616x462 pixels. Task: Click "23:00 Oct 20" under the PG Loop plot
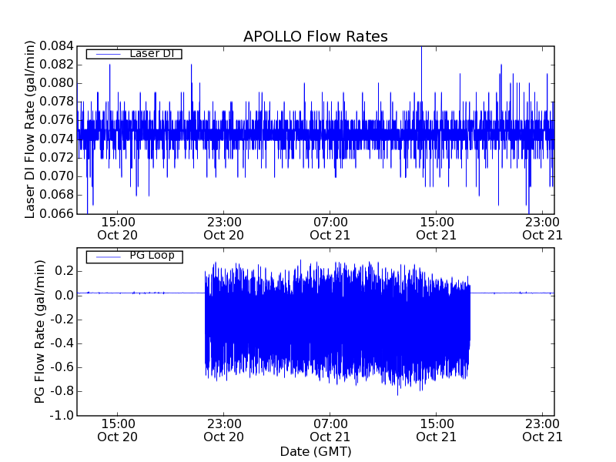(x=223, y=430)
